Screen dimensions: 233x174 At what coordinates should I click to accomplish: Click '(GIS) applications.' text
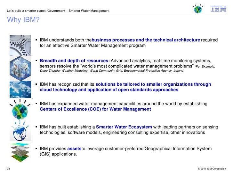[58, 154]
